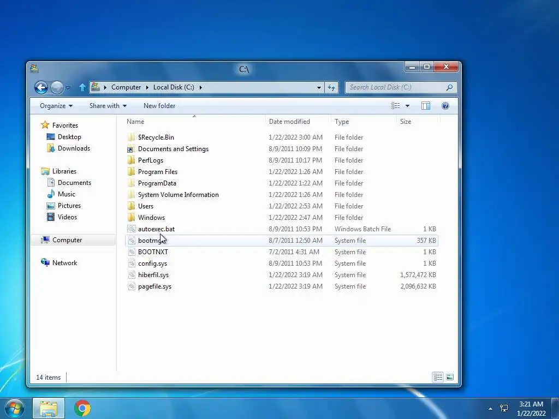Open the Share with menu
Image resolution: width=559 pixels, height=419 pixels.
pos(108,106)
